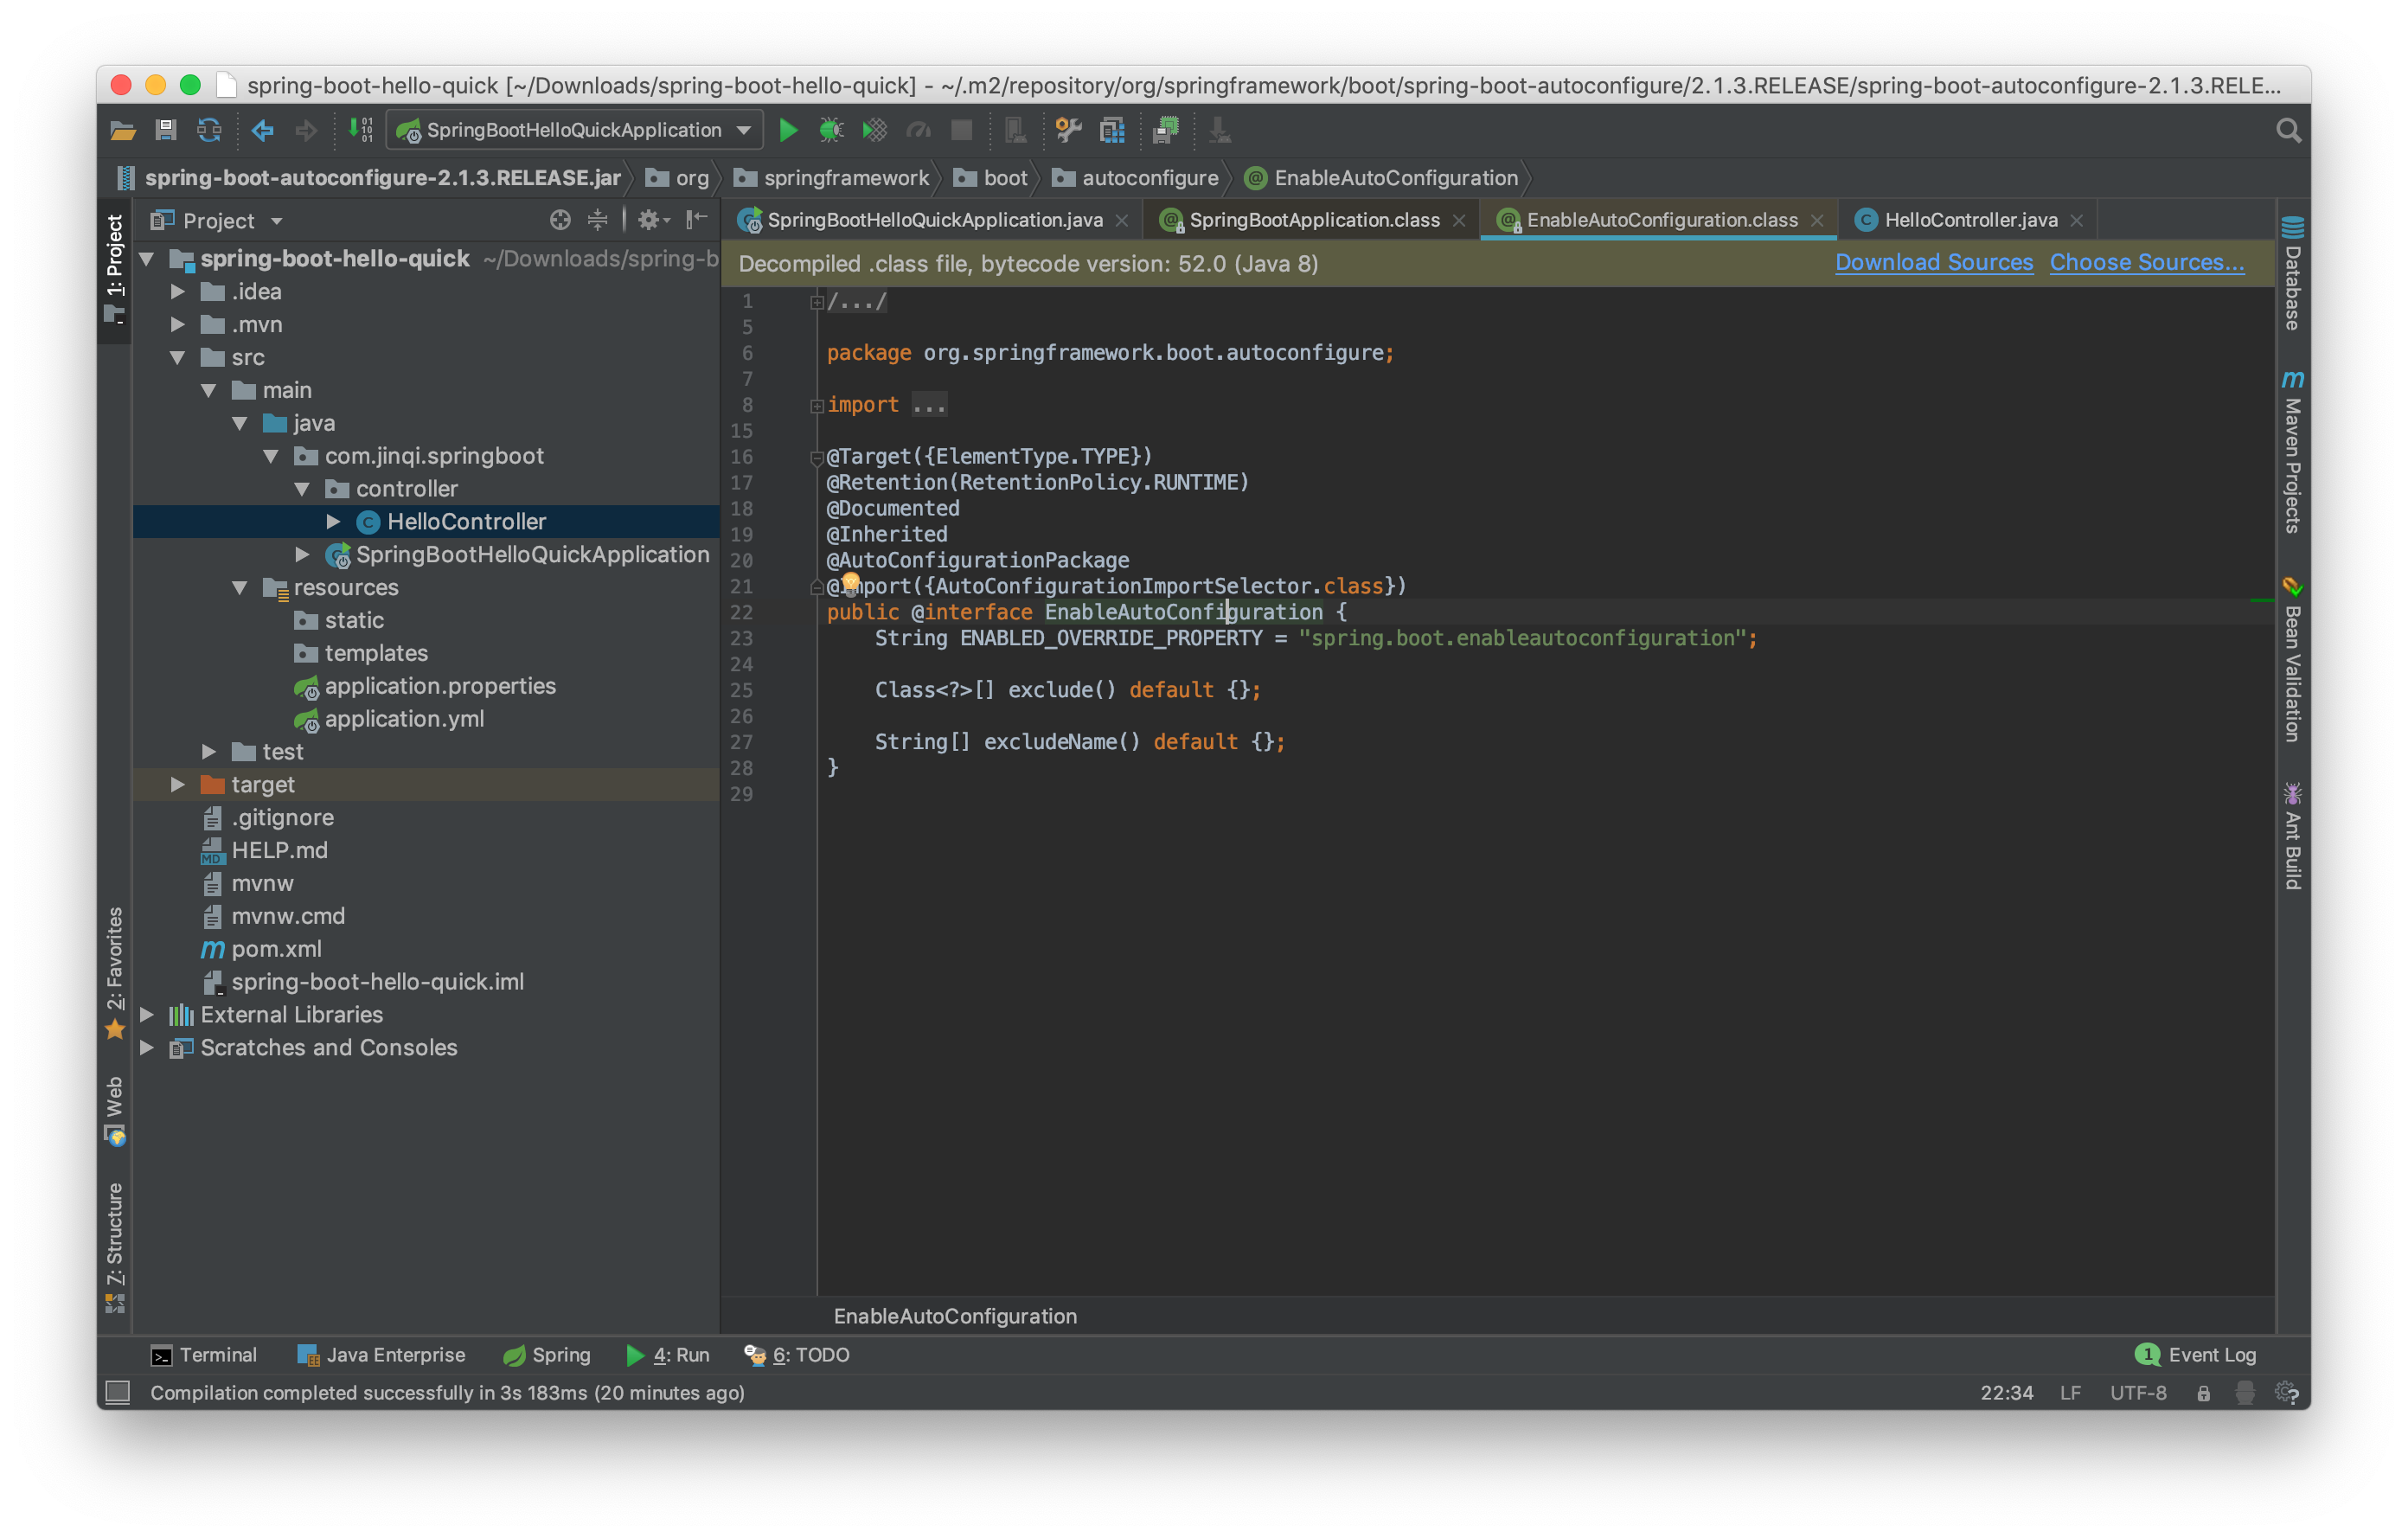Click the profiler gauge icon
This screenshot has width=2408, height=1538.
click(918, 130)
